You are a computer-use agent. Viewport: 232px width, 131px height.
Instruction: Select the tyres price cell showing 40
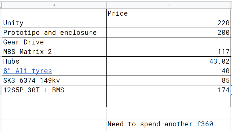169,71
